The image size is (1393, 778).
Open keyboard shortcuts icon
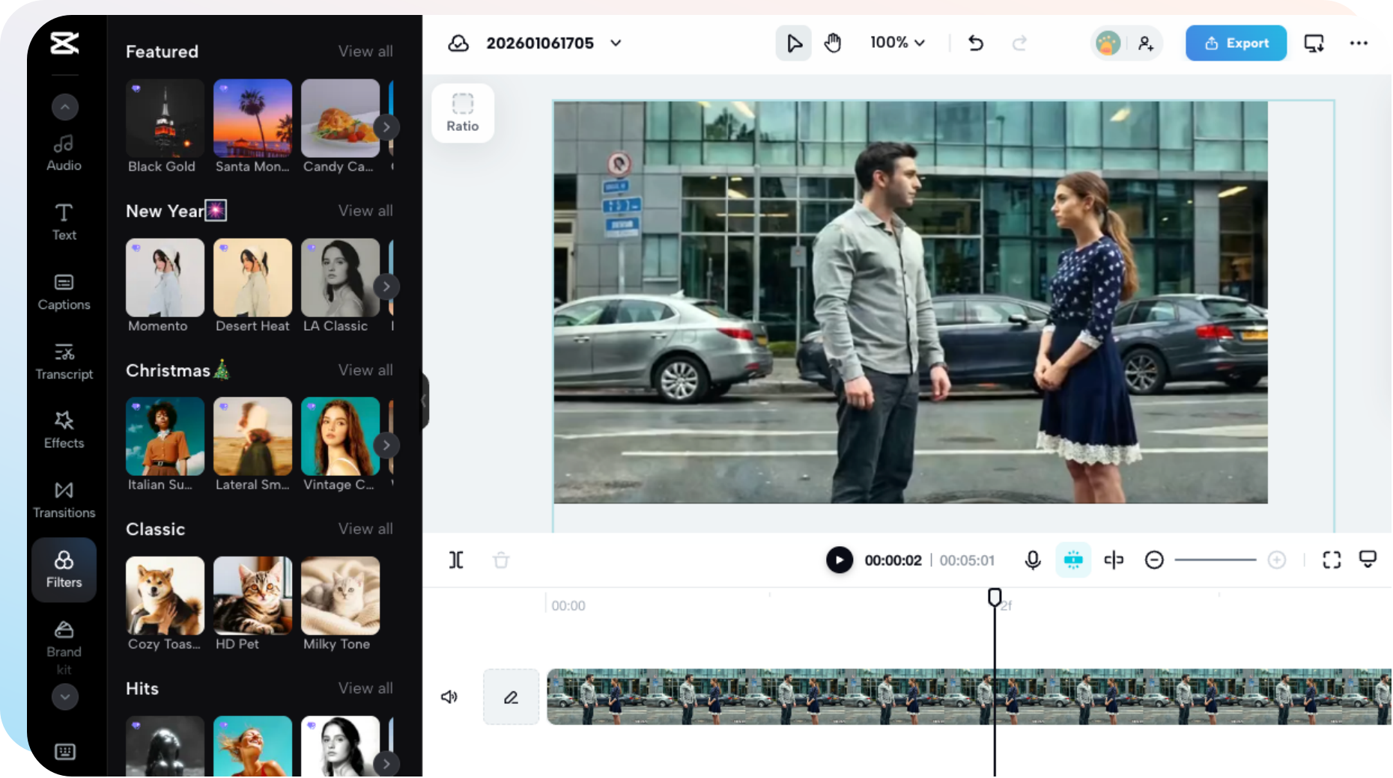(65, 751)
